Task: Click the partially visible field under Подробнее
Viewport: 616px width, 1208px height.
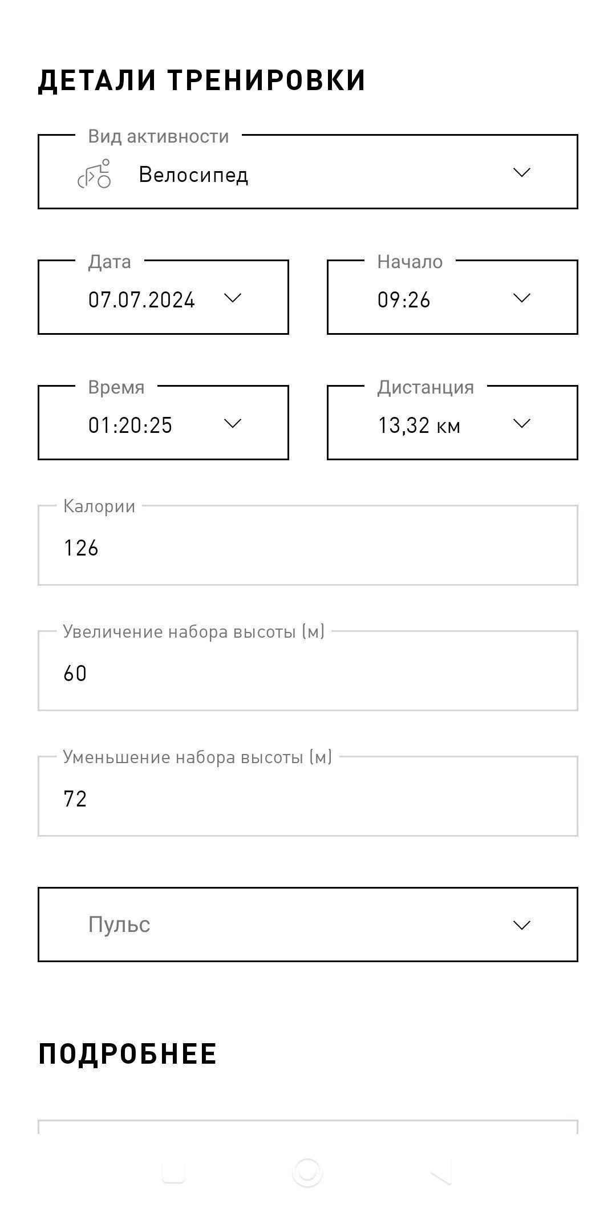Action: [308, 1127]
